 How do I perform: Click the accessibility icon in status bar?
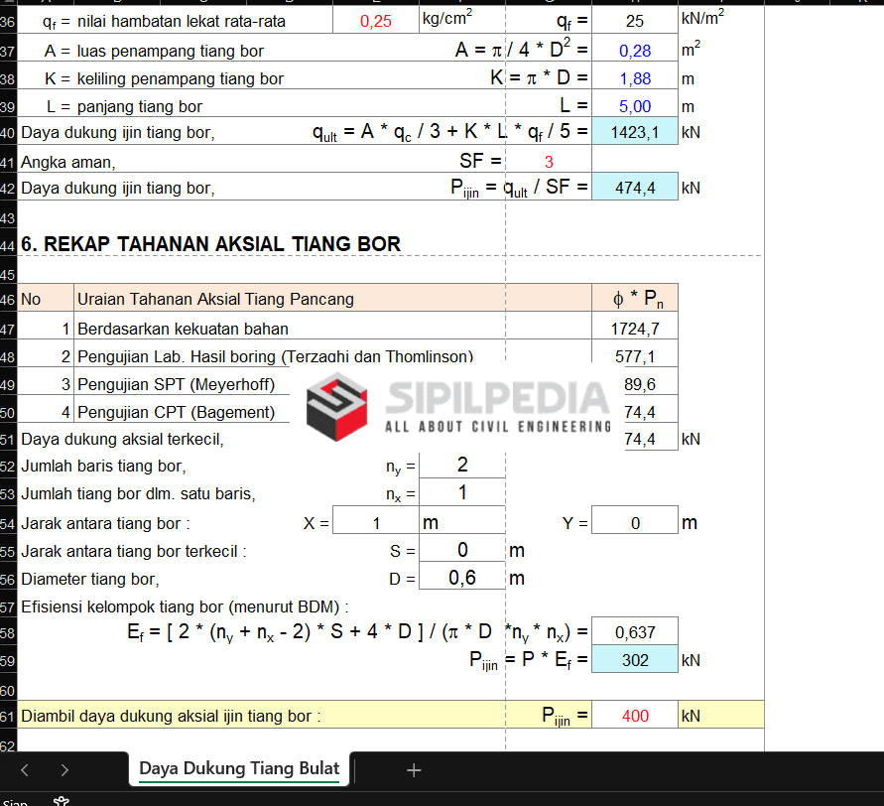pos(62,800)
